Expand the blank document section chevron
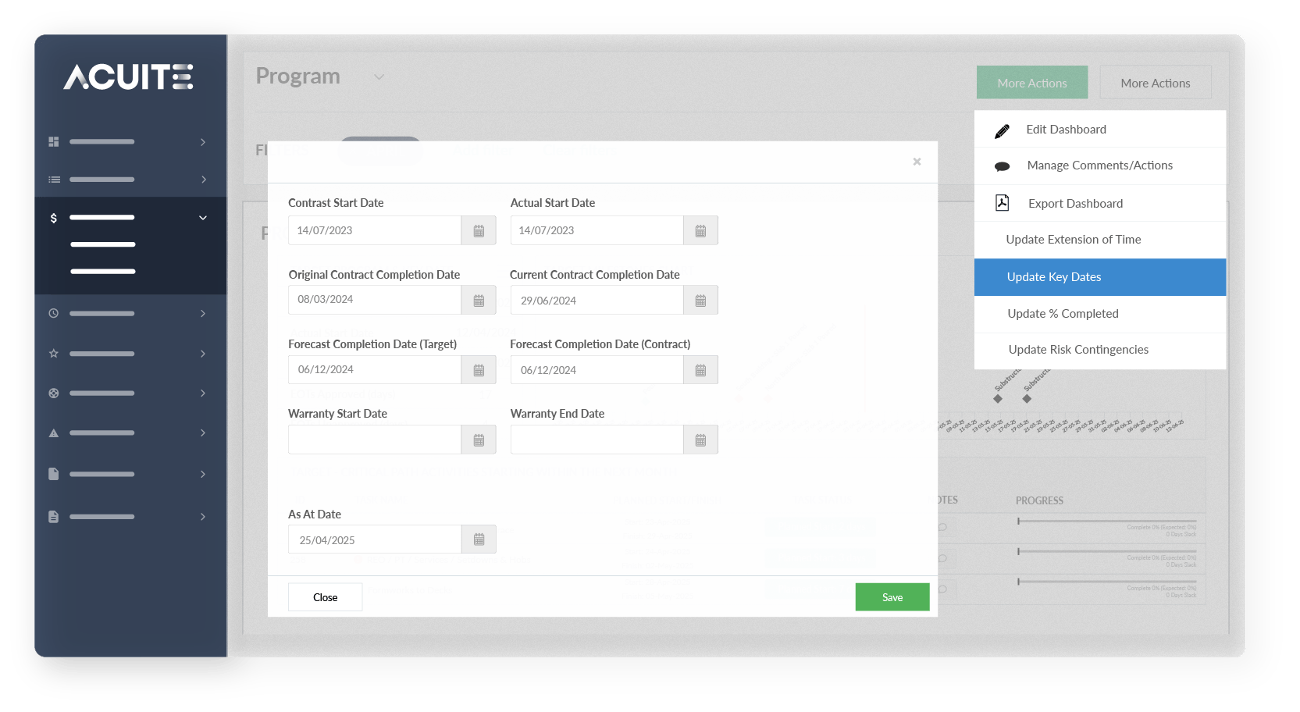1300x712 pixels. point(203,474)
